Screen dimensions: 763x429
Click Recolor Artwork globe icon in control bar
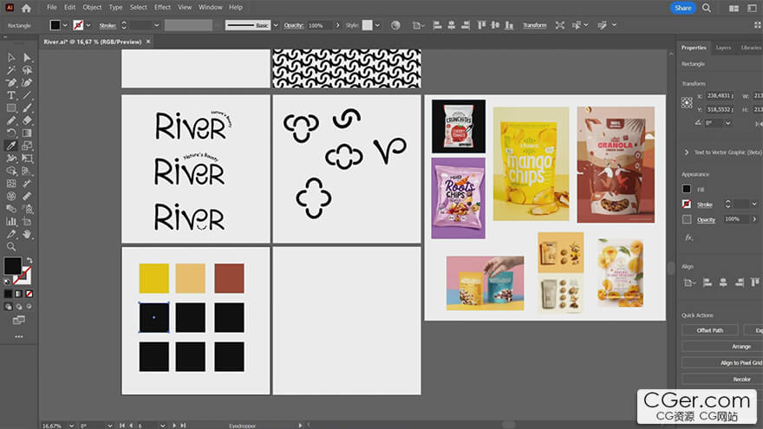pos(395,25)
